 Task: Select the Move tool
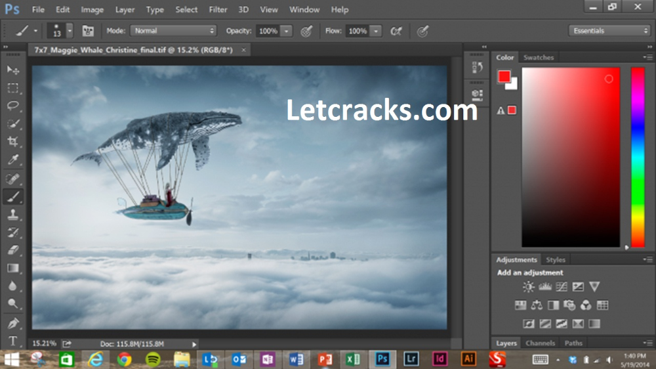(x=12, y=70)
